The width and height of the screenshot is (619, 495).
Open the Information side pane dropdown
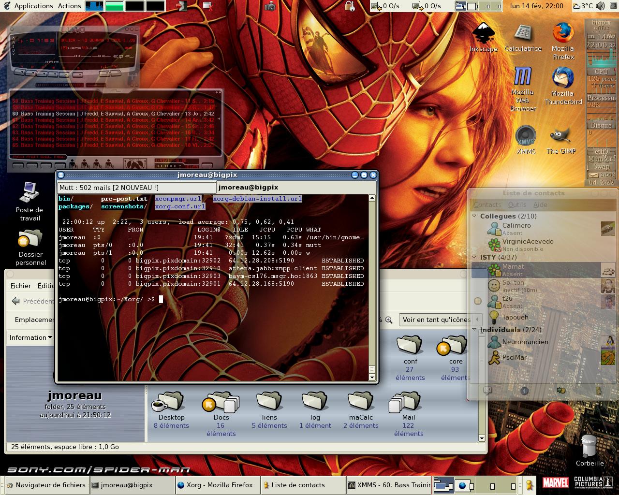tap(31, 337)
